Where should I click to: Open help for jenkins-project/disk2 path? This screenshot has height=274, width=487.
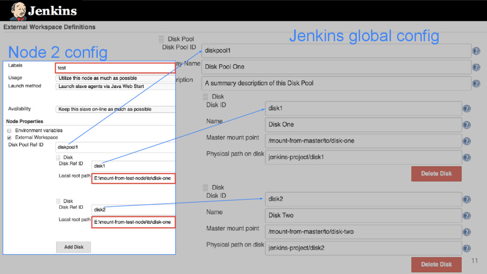(467, 248)
